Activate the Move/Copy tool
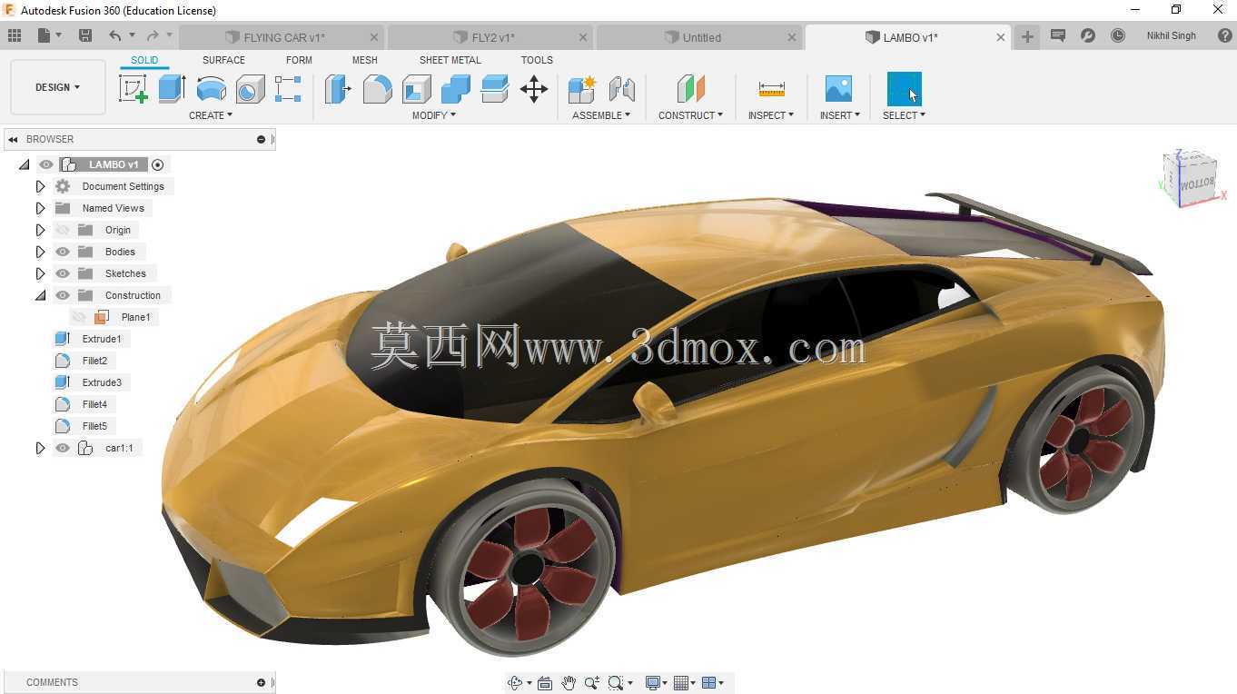 click(x=533, y=89)
